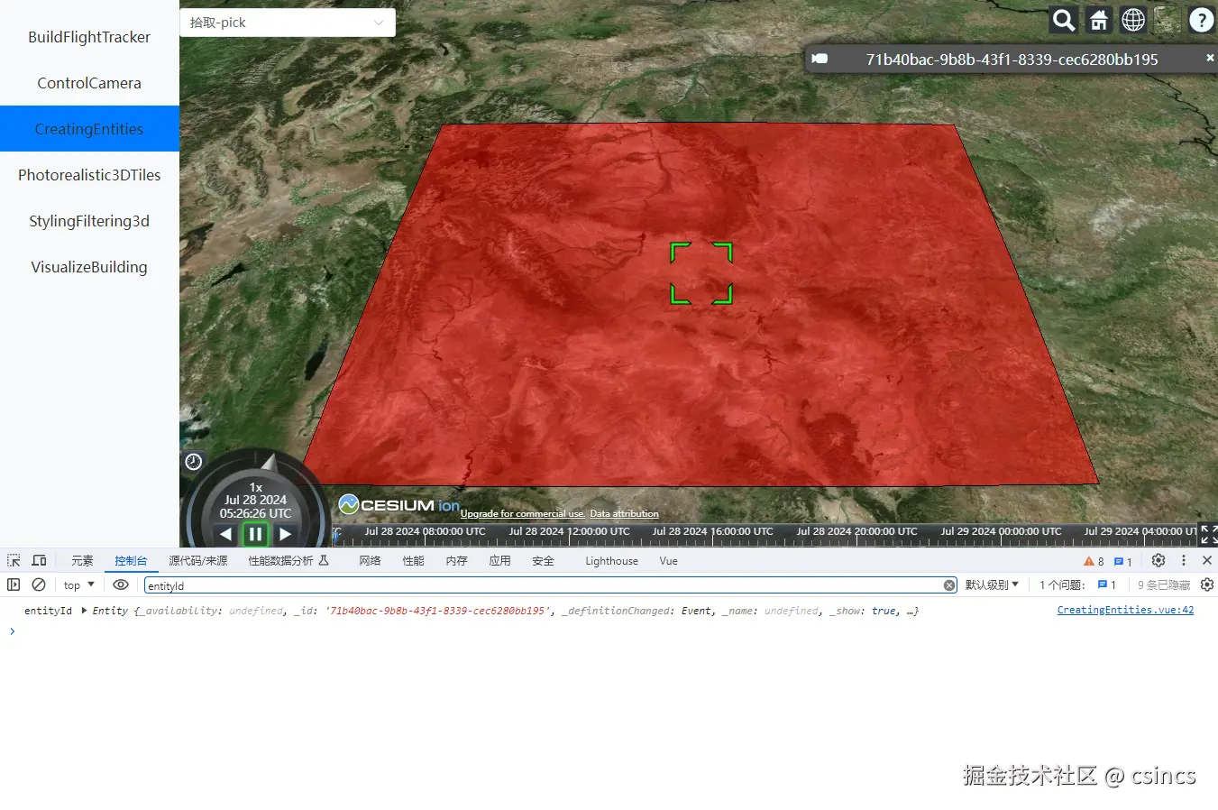The width and height of the screenshot is (1218, 810).
Task: Open the 1 issue badge in console
Action: point(1106,584)
